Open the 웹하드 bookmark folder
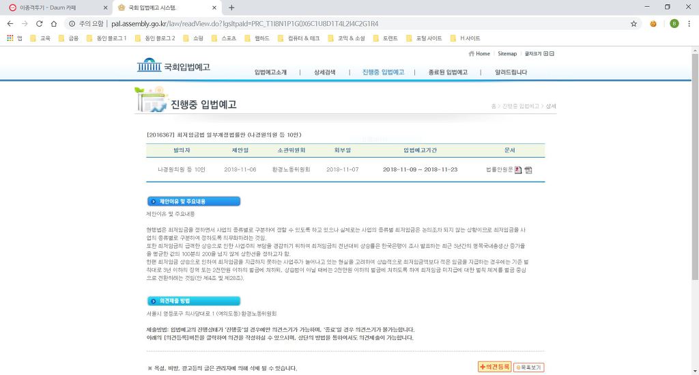Screen dimensions: 699x375 [257, 38]
